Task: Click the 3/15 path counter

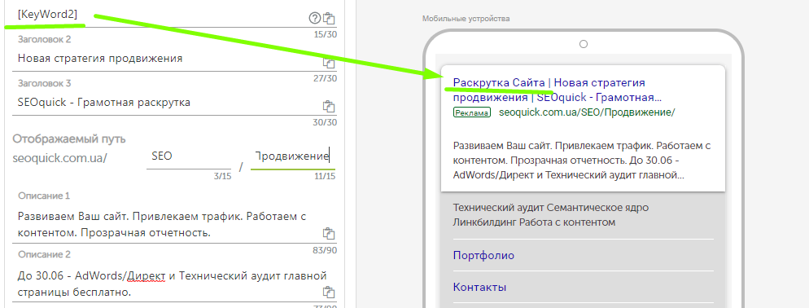Action: [x=223, y=176]
